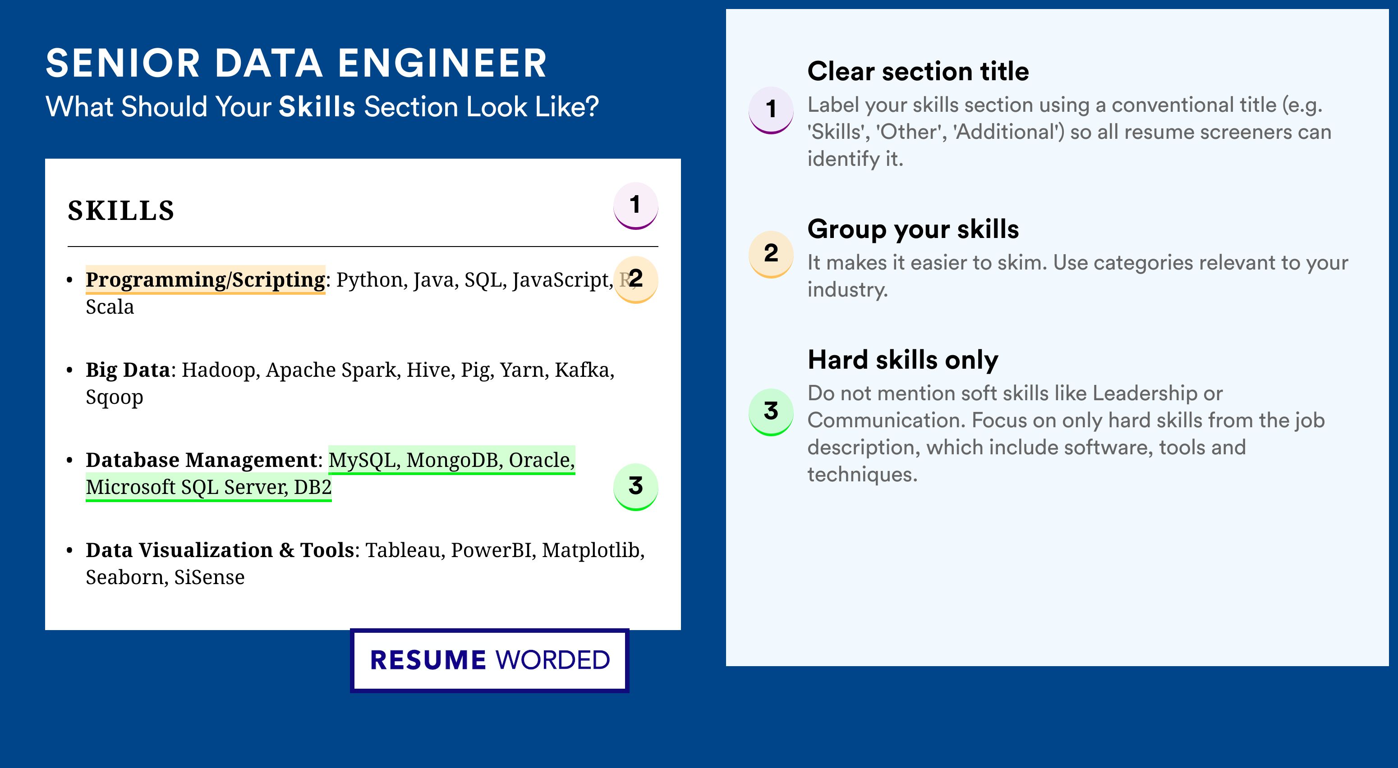Viewport: 1398px width, 768px height.
Task: Click the Database Management label
Action: pyautogui.click(x=201, y=460)
